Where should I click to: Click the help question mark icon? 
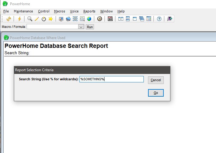click(x=159, y=19)
